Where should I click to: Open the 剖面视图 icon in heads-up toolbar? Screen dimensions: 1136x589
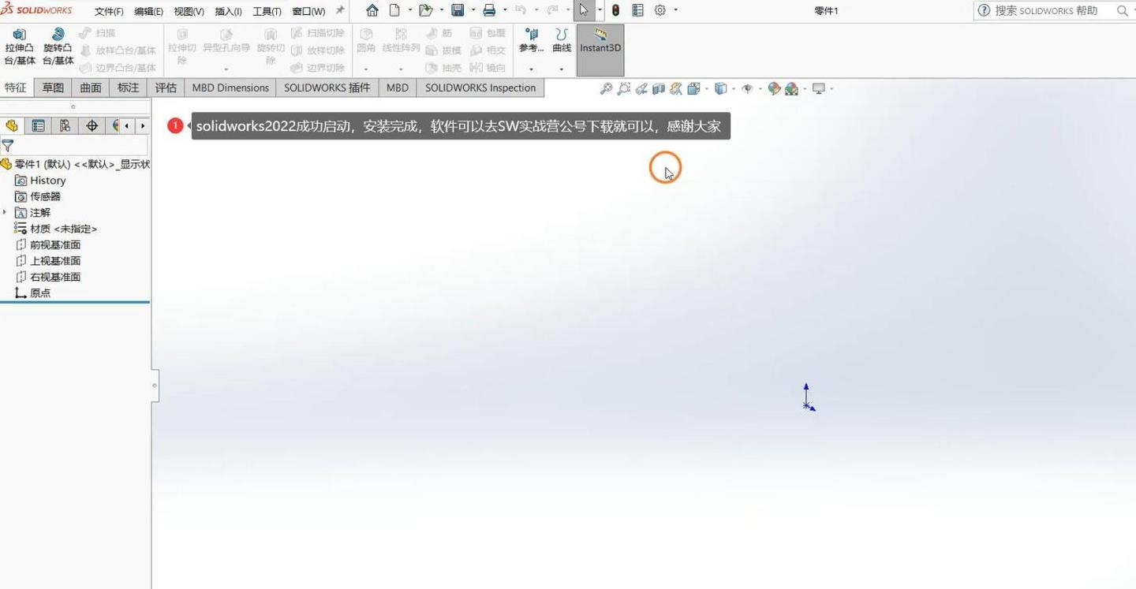(659, 88)
